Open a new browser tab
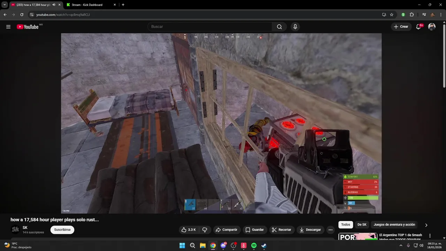 point(123,5)
